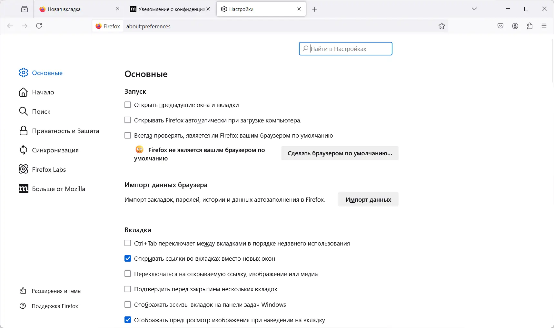
Task: Click the Найти в Настройках search field
Action: point(345,49)
